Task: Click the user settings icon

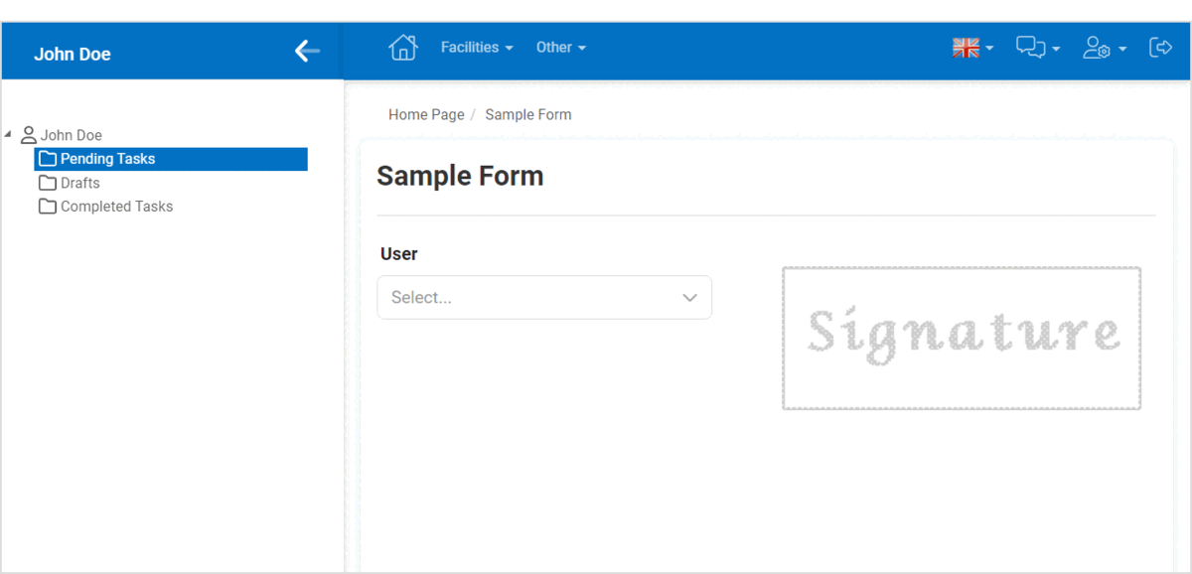Action: (1099, 47)
